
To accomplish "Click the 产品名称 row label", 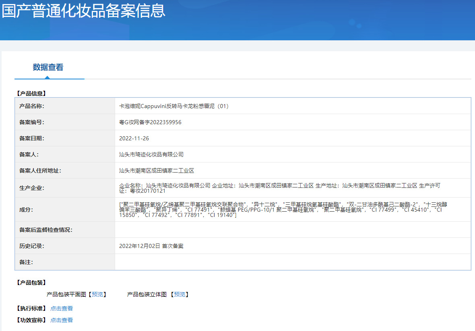I will pyautogui.click(x=31, y=106).
